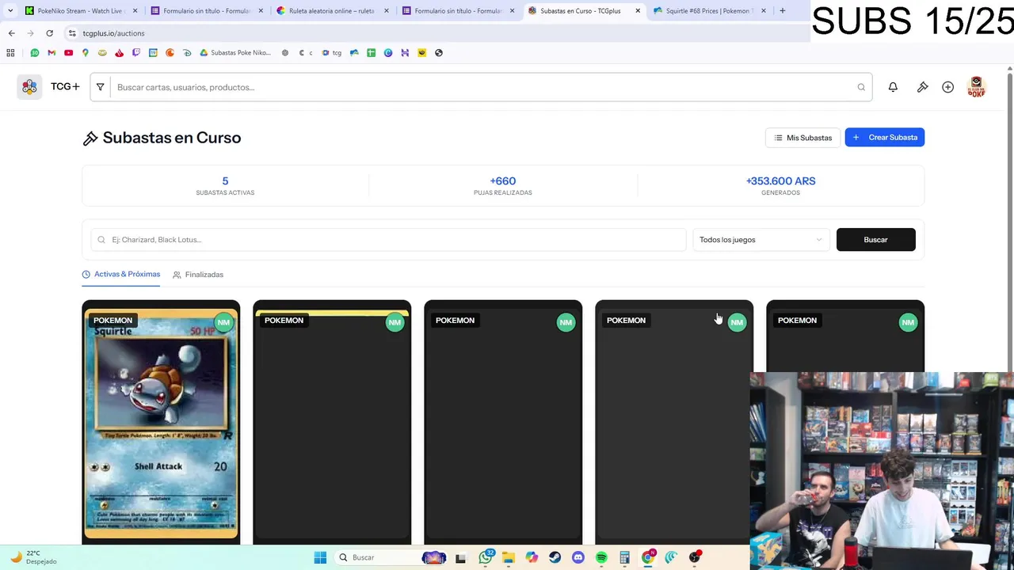Switch to 'Activas & Próximas' tab
The height and width of the screenshot is (570, 1014).
pos(121,274)
